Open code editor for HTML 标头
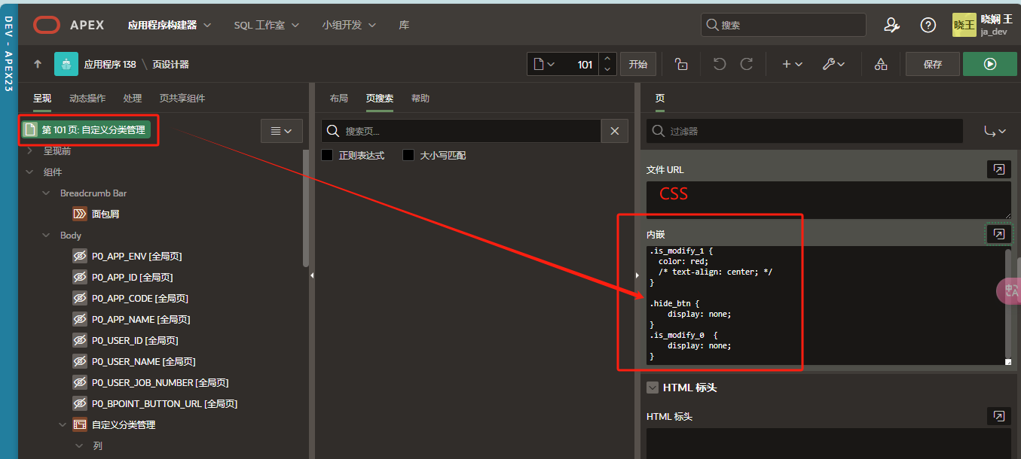Image resolution: width=1021 pixels, height=459 pixels. pos(998,416)
